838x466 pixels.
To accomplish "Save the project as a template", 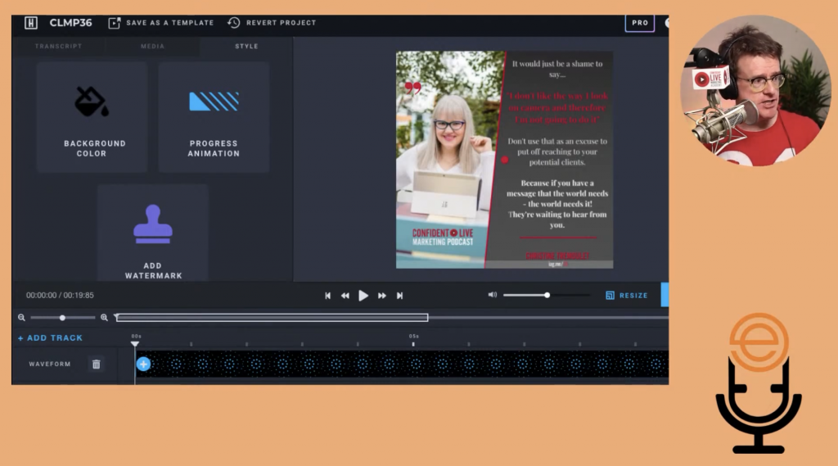I will coord(161,22).
